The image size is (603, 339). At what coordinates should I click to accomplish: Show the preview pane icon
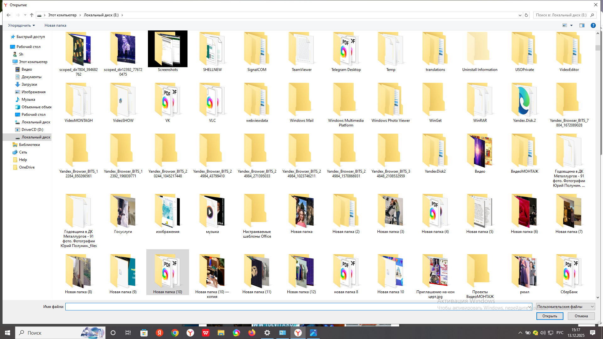click(x=582, y=25)
